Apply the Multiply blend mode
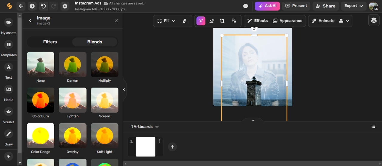This screenshot has height=166, width=382. point(104,65)
